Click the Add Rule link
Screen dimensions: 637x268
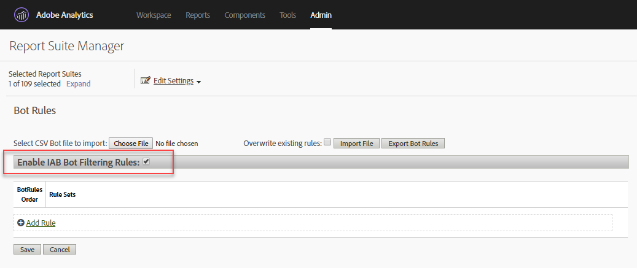tap(41, 223)
